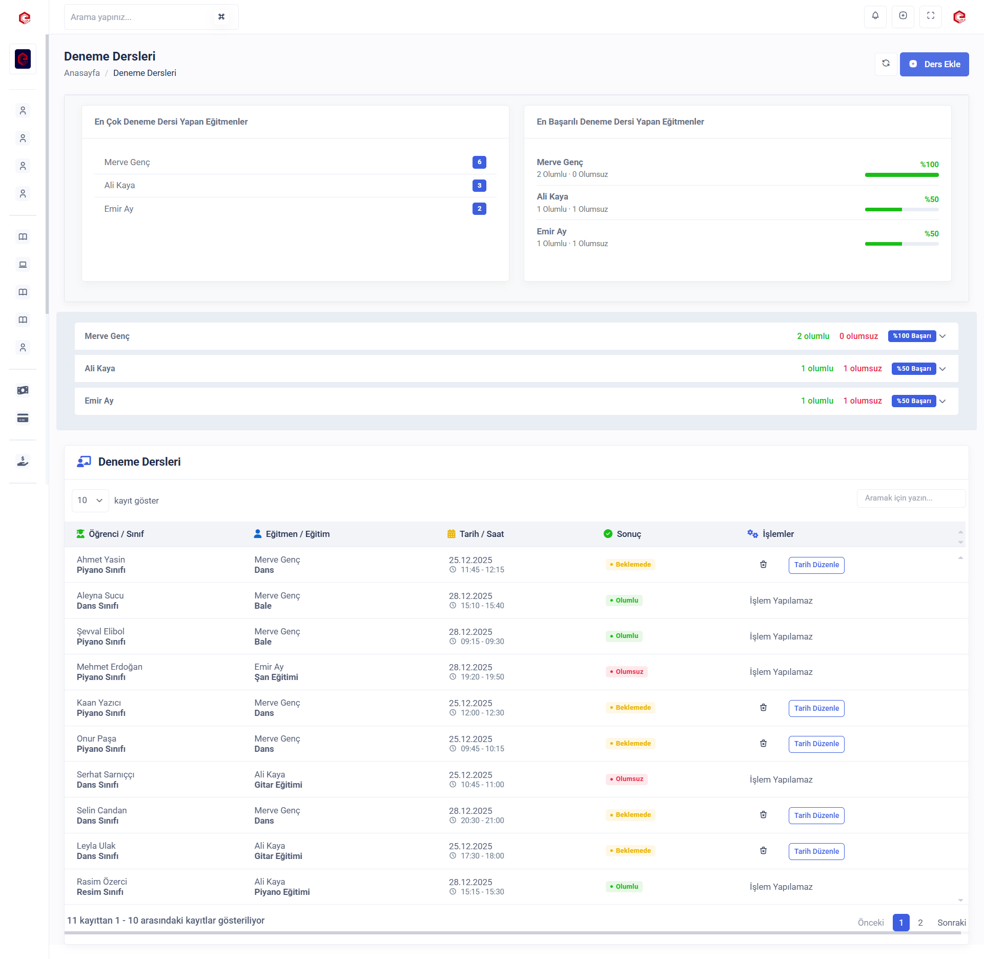
Task: Click the refresh icon beside Ders Ekle
Action: (886, 64)
